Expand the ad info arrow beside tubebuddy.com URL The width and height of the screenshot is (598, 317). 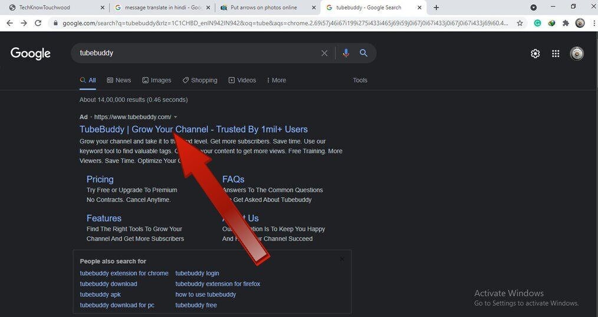tap(175, 117)
